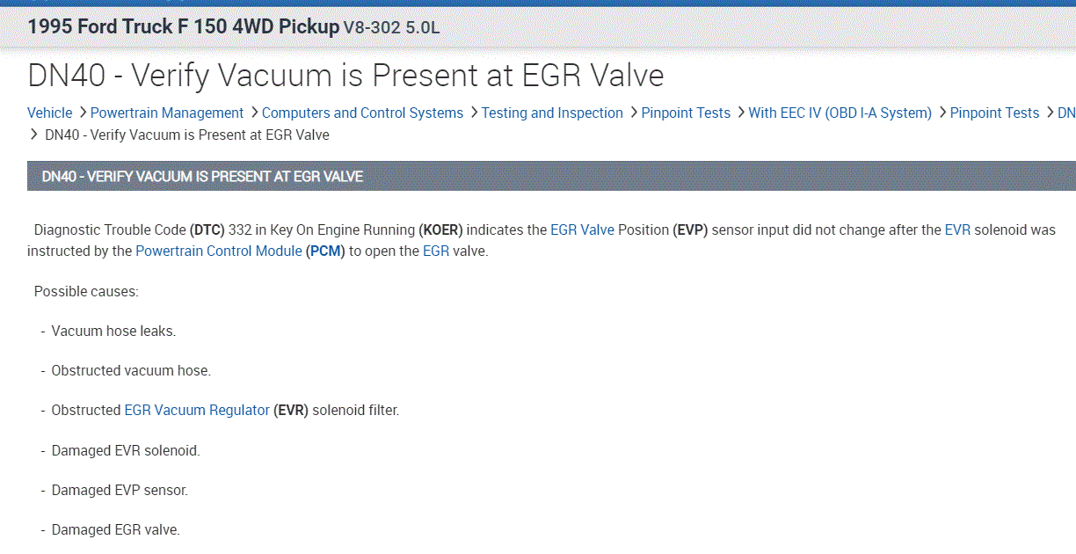Click DN40 breadcrumb on second breadcrumb line

click(x=186, y=135)
